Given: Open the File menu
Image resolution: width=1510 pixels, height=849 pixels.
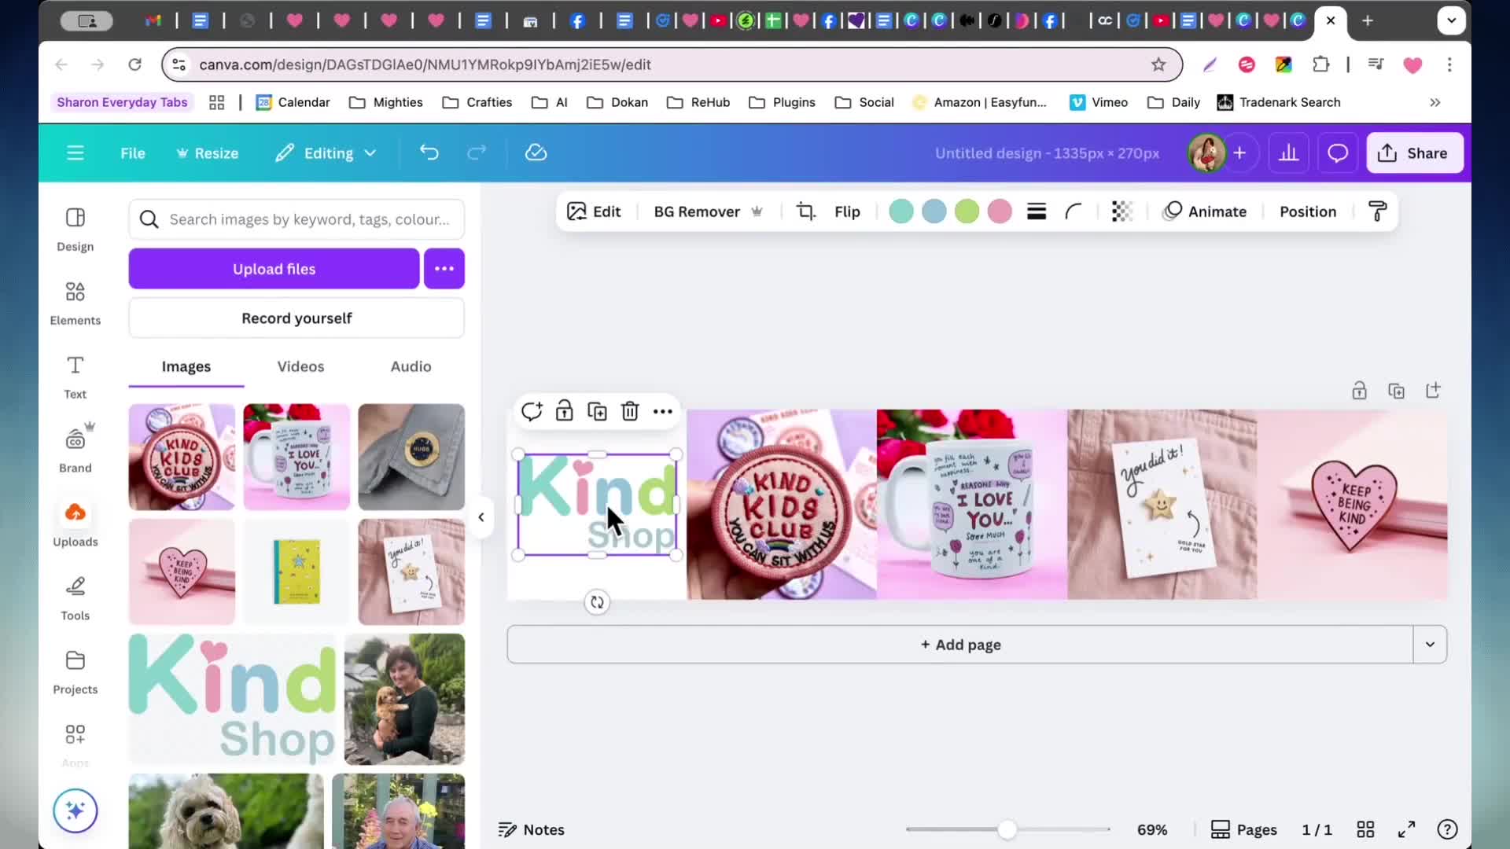Looking at the screenshot, I should (x=132, y=153).
